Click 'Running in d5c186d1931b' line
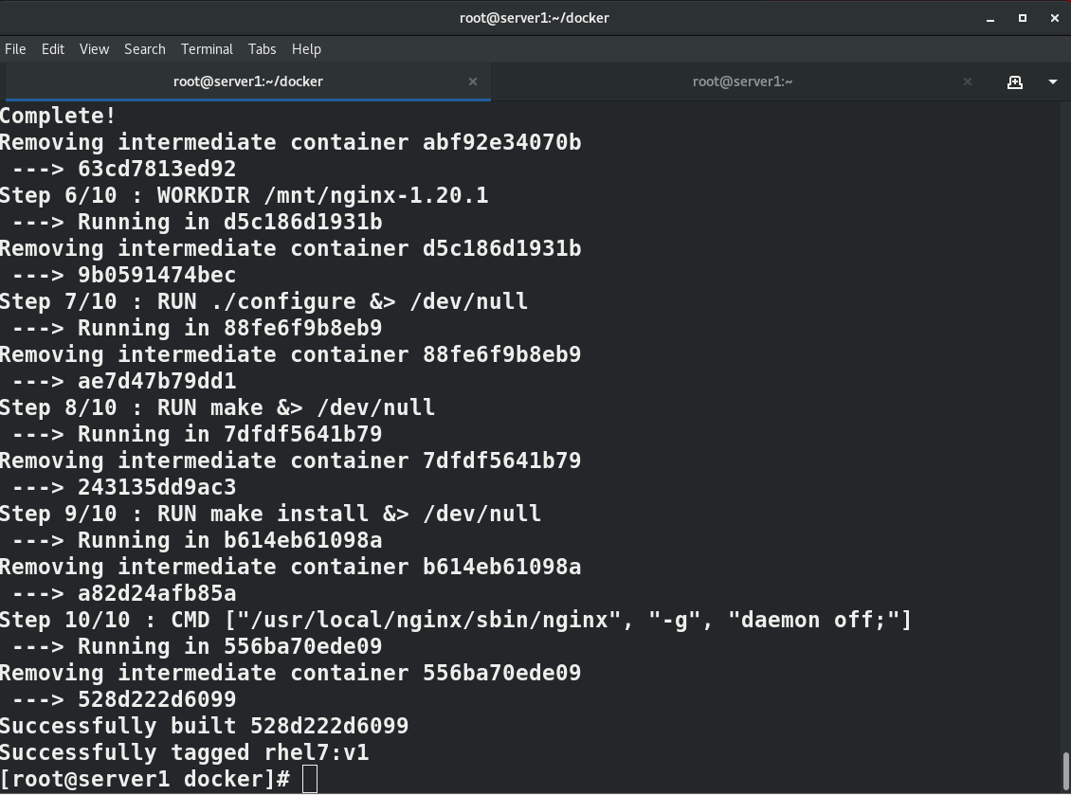This screenshot has height=795, width=1071. point(197,222)
